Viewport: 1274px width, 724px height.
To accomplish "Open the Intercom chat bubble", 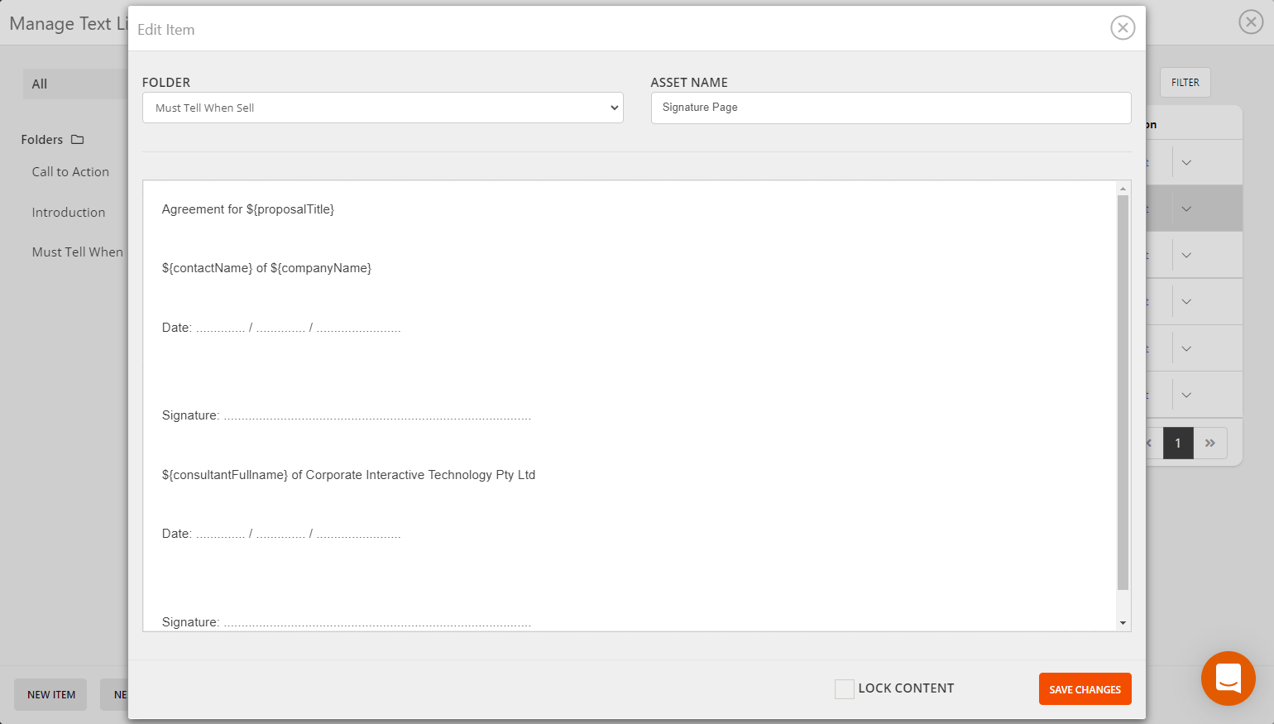I will (1228, 678).
